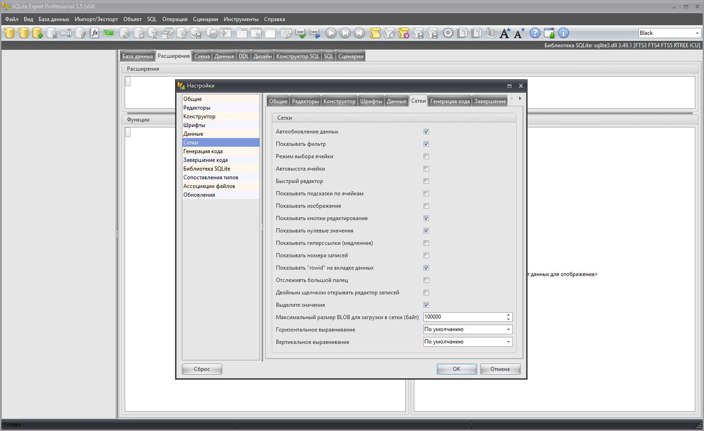Click the add database icon with green plus
Screen dimensions: 704x431
[x=38, y=33]
